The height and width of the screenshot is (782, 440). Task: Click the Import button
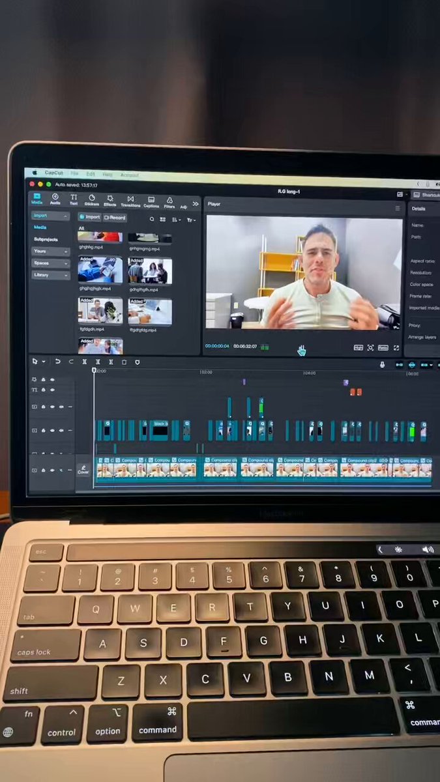pos(89,217)
